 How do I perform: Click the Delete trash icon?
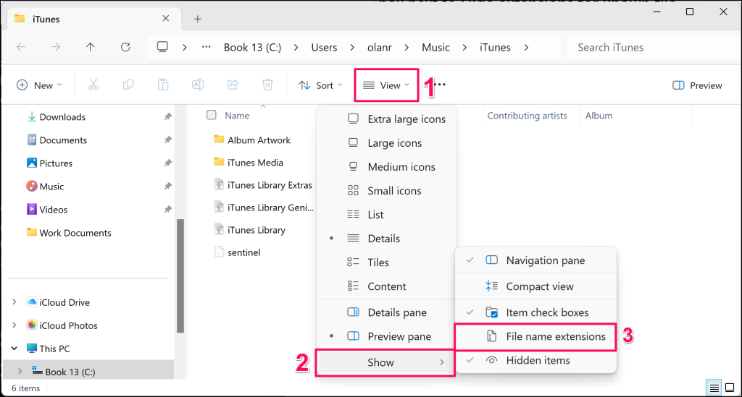point(267,85)
